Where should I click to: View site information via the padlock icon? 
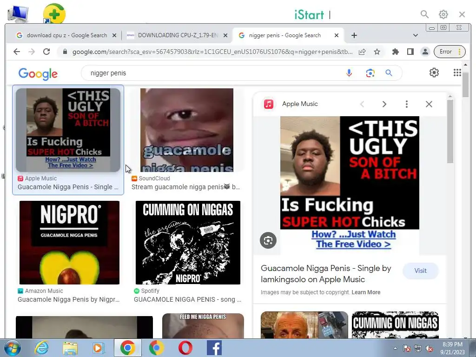pos(65,52)
